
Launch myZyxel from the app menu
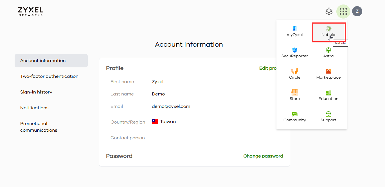294,29
